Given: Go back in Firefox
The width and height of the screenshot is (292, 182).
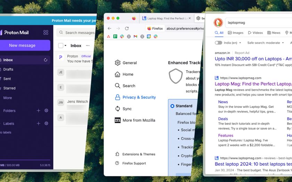Looking at the screenshot, I should pyautogui.click(x=109, y=28).
